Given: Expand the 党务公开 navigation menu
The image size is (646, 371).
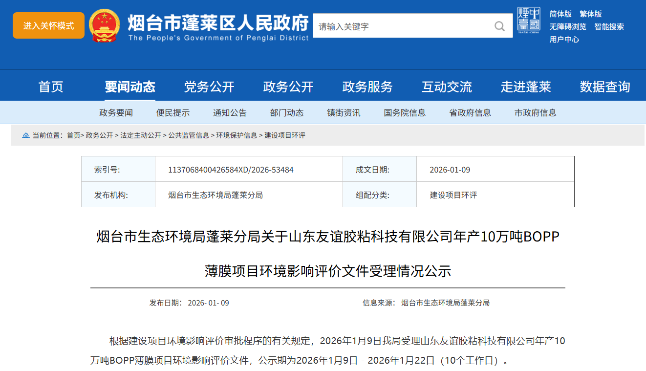Looking at the screenshot, I should (x=209, y=87).
